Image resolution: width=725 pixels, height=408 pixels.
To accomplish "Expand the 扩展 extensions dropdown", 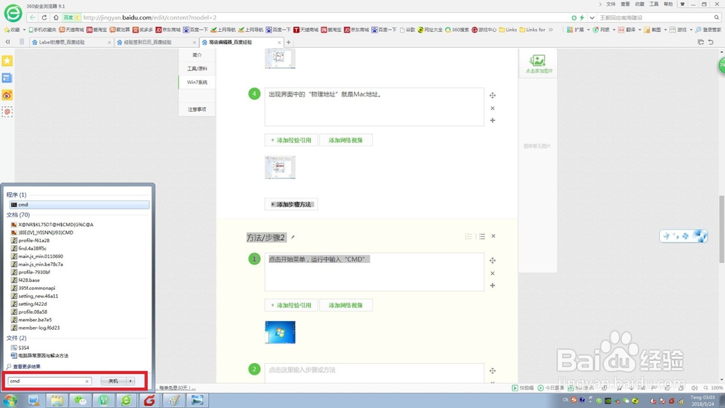I will [x=588, y=30].
